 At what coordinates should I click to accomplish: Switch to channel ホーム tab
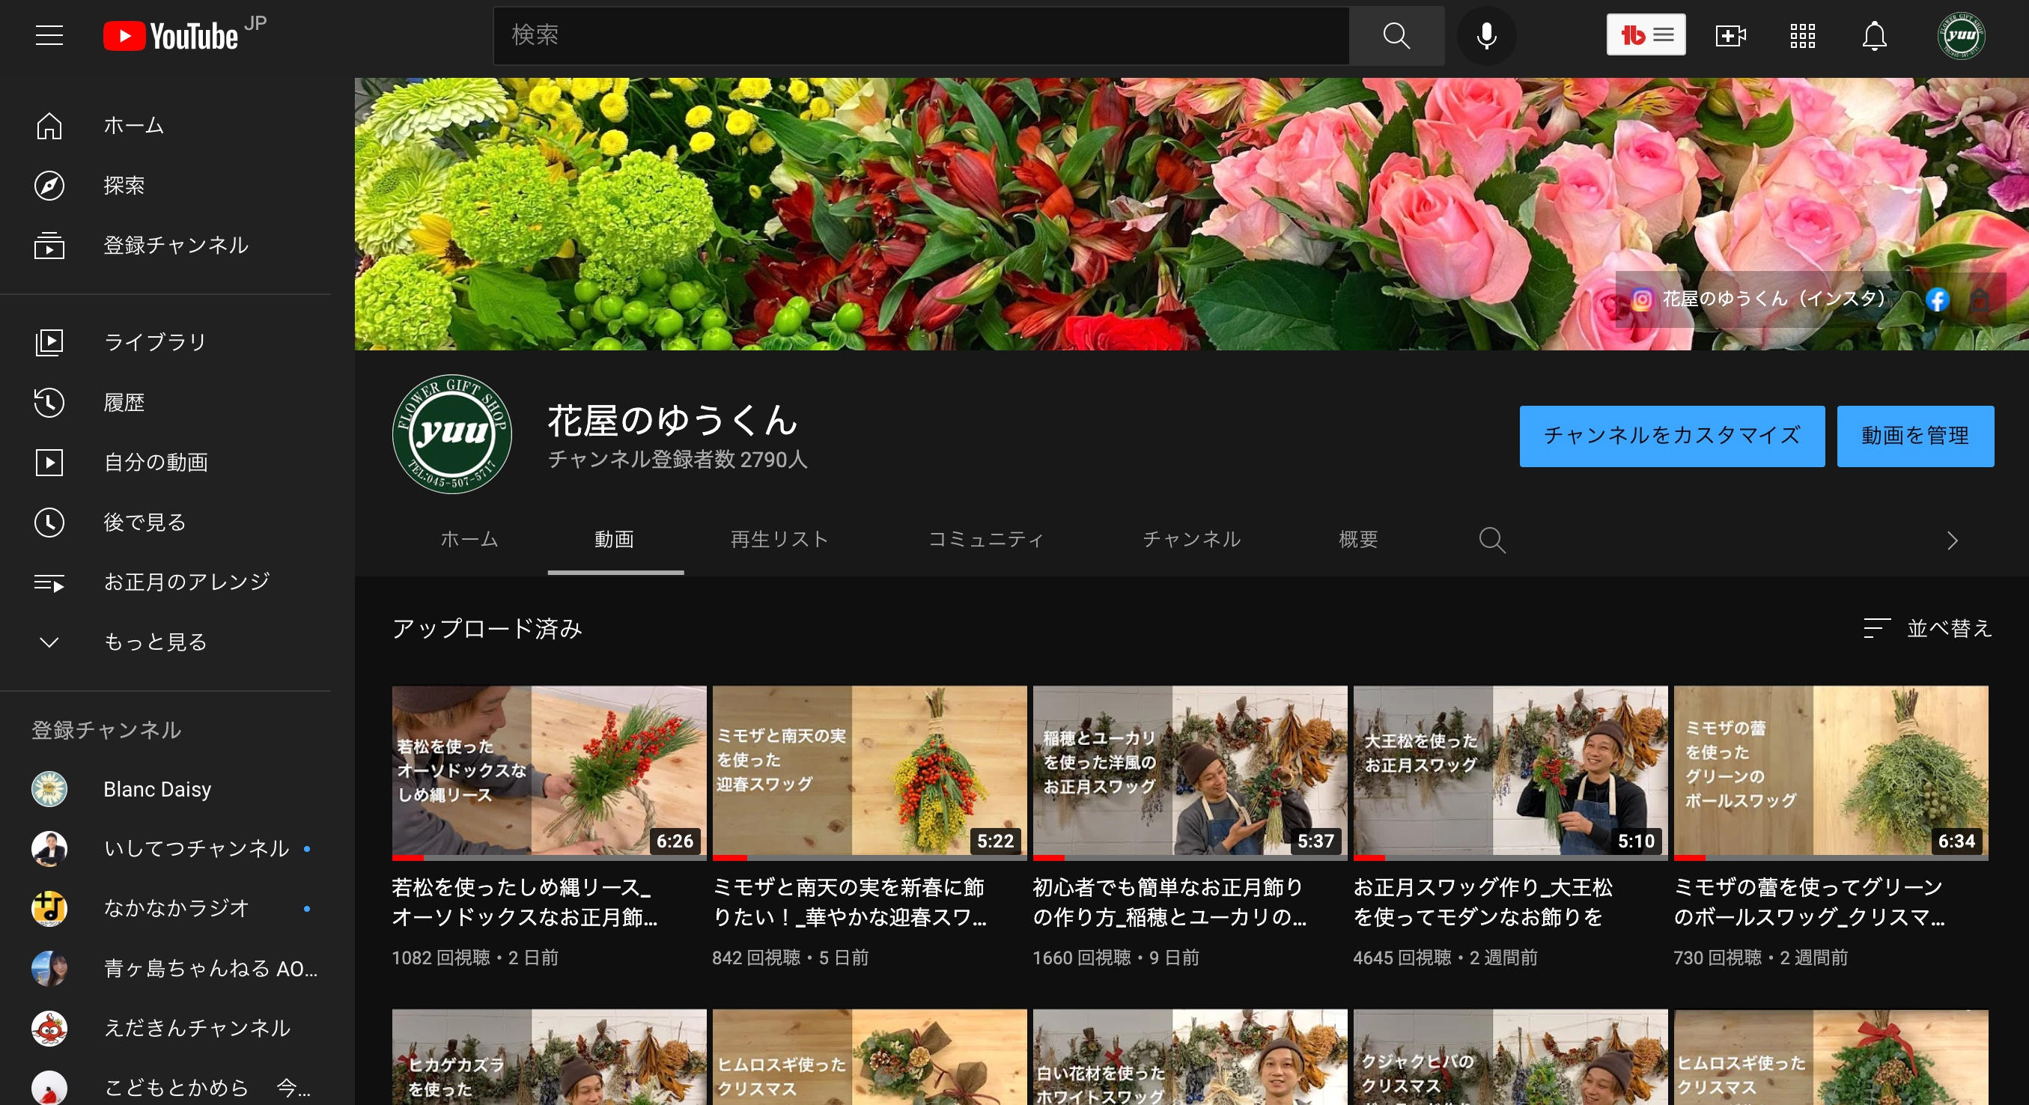click(469, 541)
